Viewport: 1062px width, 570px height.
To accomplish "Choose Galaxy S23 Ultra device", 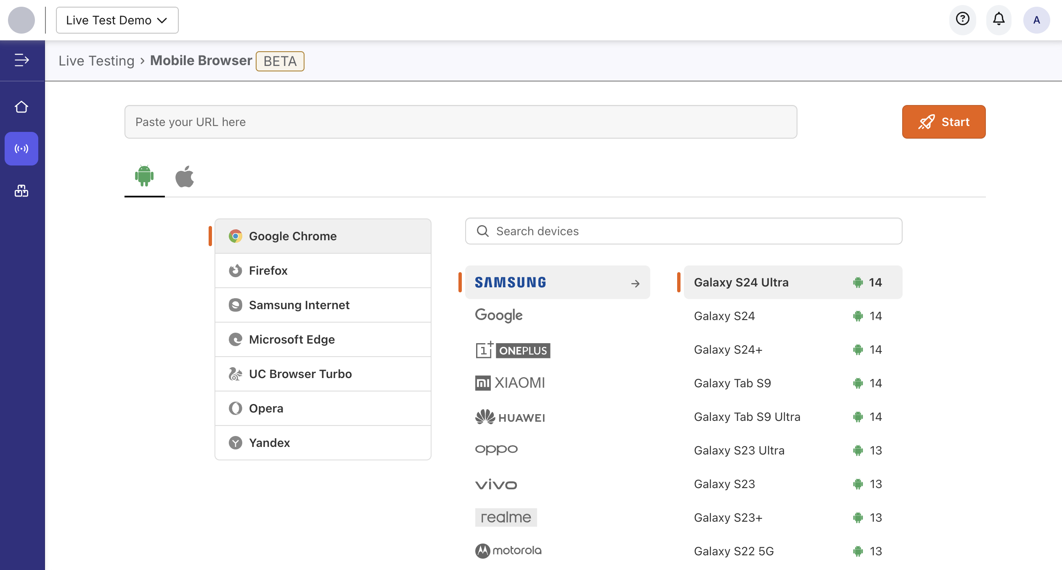I will tap(793, 450).
